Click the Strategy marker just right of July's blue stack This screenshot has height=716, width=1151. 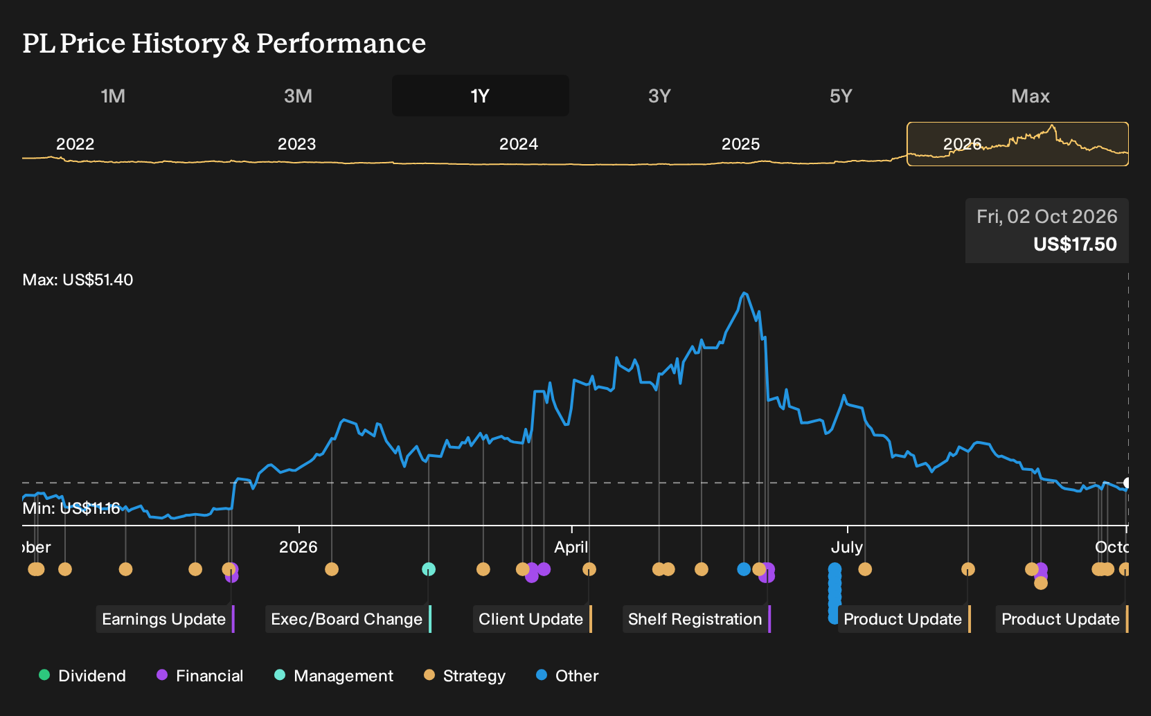pos(865,569)
